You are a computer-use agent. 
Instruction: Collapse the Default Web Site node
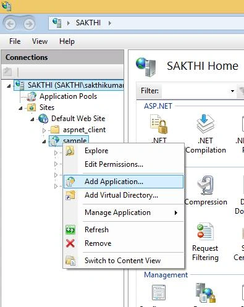coord(32,119)
